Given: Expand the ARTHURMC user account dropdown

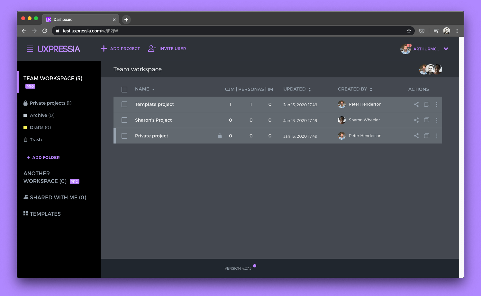Looking at the screenshot, I should 446,49.
